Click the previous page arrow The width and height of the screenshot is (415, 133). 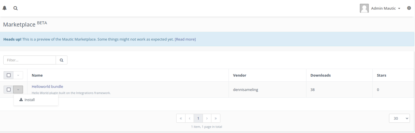click(x=189, y=118)
